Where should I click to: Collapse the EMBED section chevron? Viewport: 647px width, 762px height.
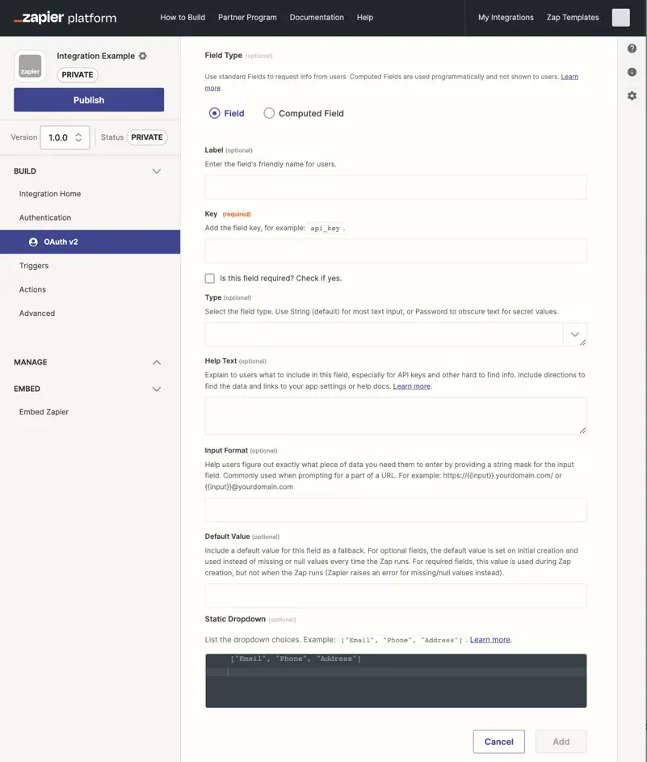point(157,389)
